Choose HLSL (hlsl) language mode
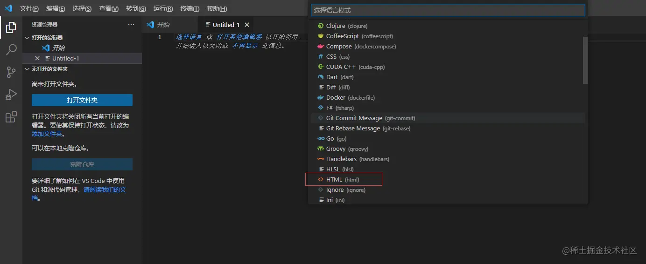The width and height of the screenshot is (646, 264). click(448, 169)
